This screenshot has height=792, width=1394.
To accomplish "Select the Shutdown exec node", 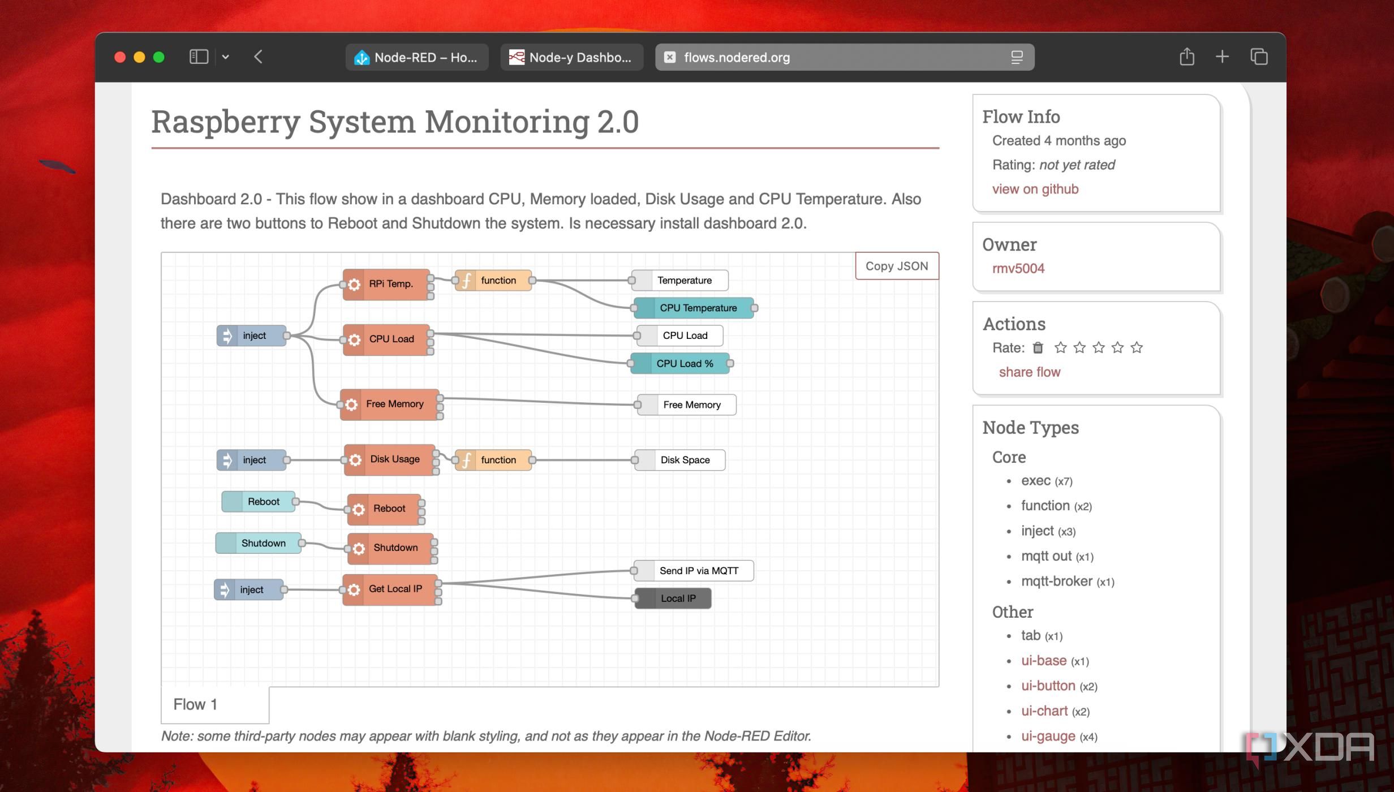I will pyautogui.click(x=391, y=549).
